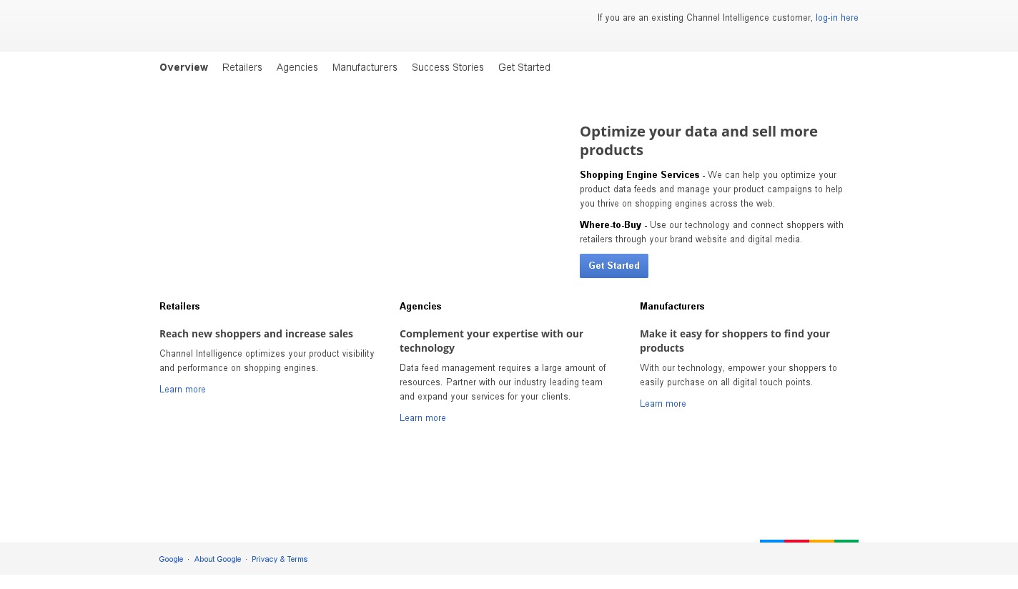Screen dimensions: 1018x589
Task: Click the Google footer link
Action: 171,559
